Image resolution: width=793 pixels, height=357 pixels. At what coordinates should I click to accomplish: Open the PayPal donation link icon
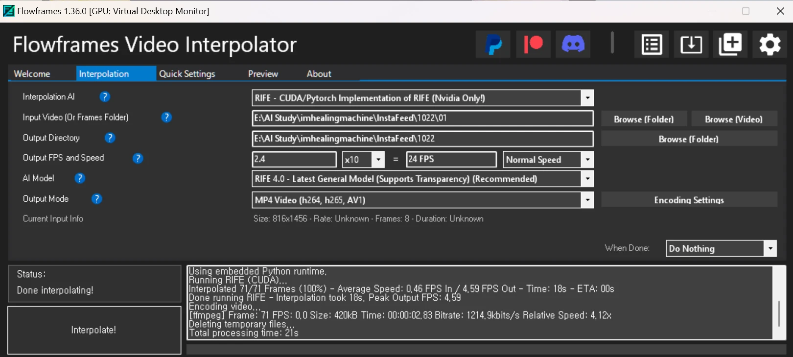[x=493, y=45]
